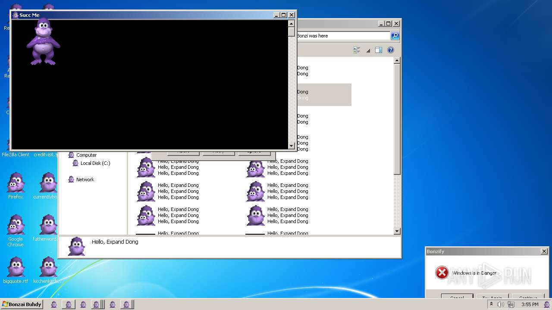The height and width of the screenshot is (310, 552).
Task: Minimize the Succ Me window
Action: click(x=276, y=15)
